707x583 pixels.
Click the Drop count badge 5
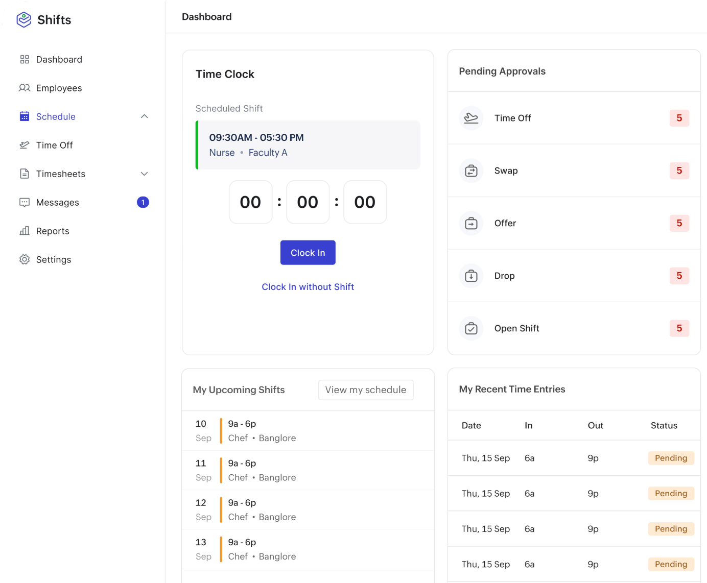[x=679, y=276]
